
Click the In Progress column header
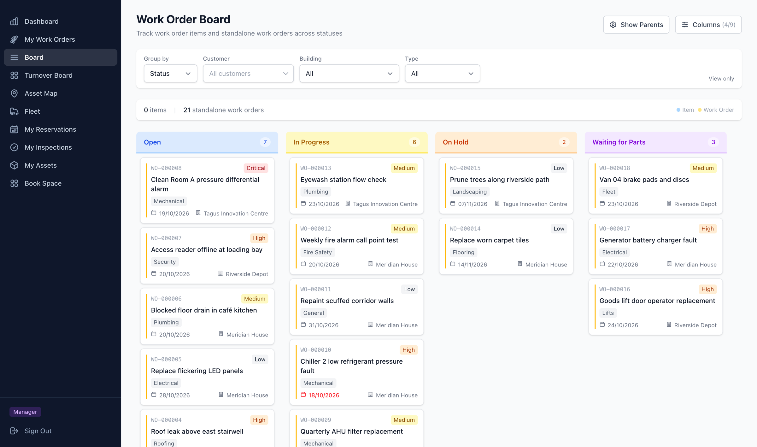[x=356, y=142]
